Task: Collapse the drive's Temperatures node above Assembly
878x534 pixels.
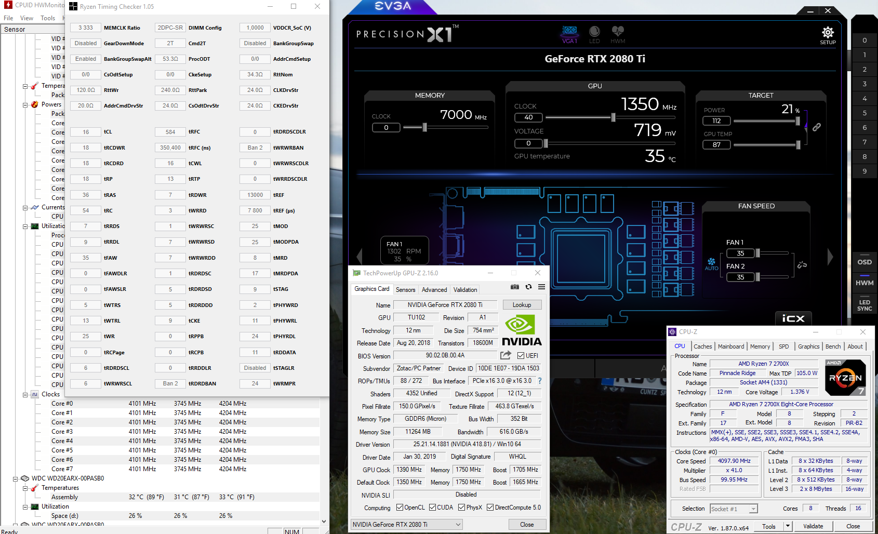Action: click(x=25, y=488)
